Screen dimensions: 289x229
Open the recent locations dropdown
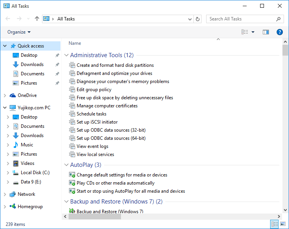click(28, 19)
